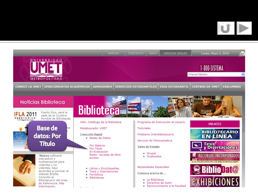
Task: Open Tesis y Disertaciones text link
Action: 104,172
